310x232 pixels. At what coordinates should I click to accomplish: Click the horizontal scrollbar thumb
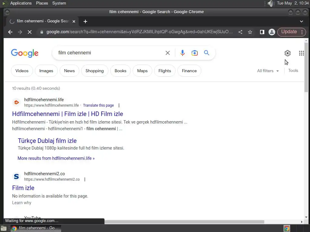pos(184,222)
